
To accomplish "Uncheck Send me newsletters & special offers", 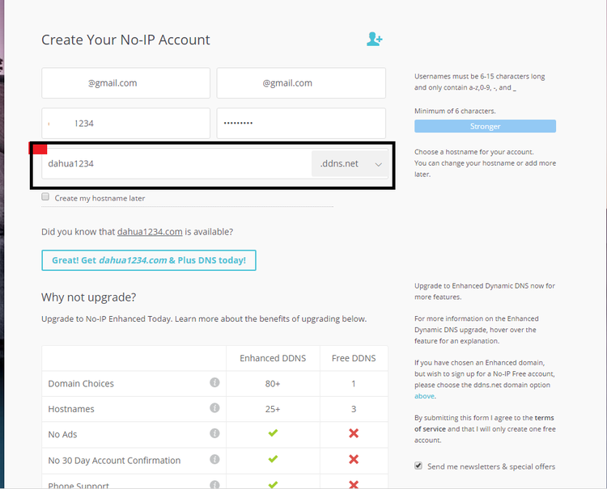I will tap(418, 466).
